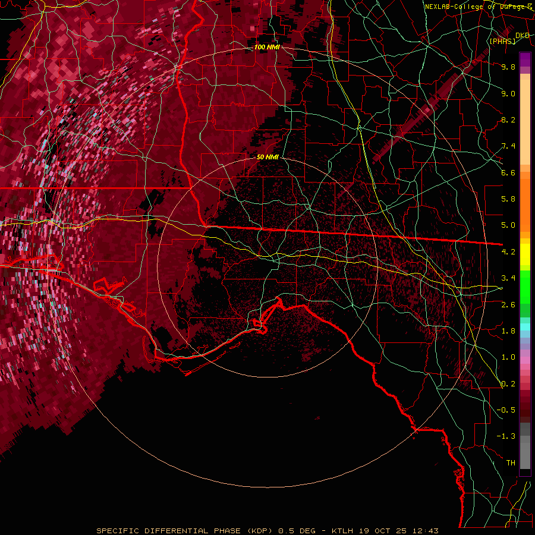This screenshot has width=535, height=535.
Task: Click the 50 NMI range ring label
Action: click(267, 157)
